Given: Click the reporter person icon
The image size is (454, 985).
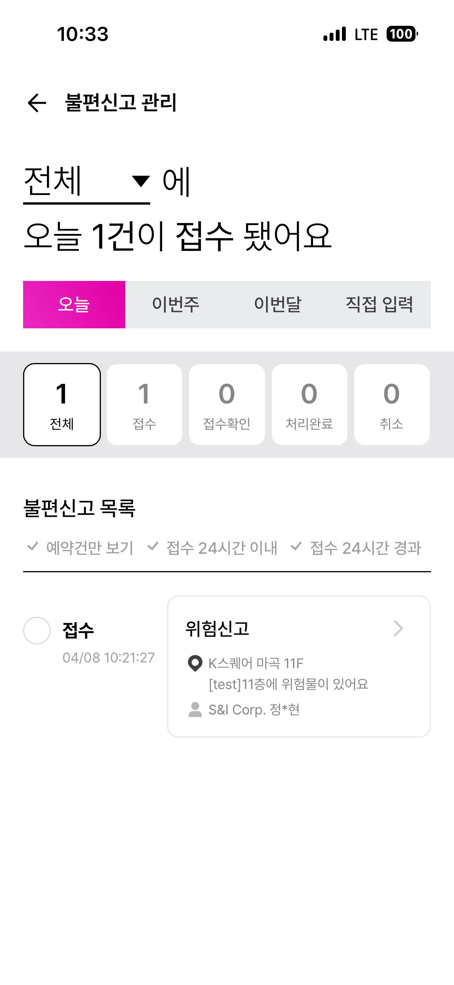Looking at the screenshot, I should [195, 709].
